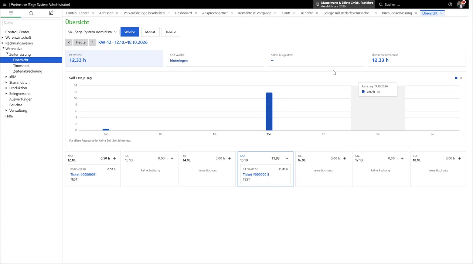
Task: Close the active Übersicht tab
Action: pos(441,13)
